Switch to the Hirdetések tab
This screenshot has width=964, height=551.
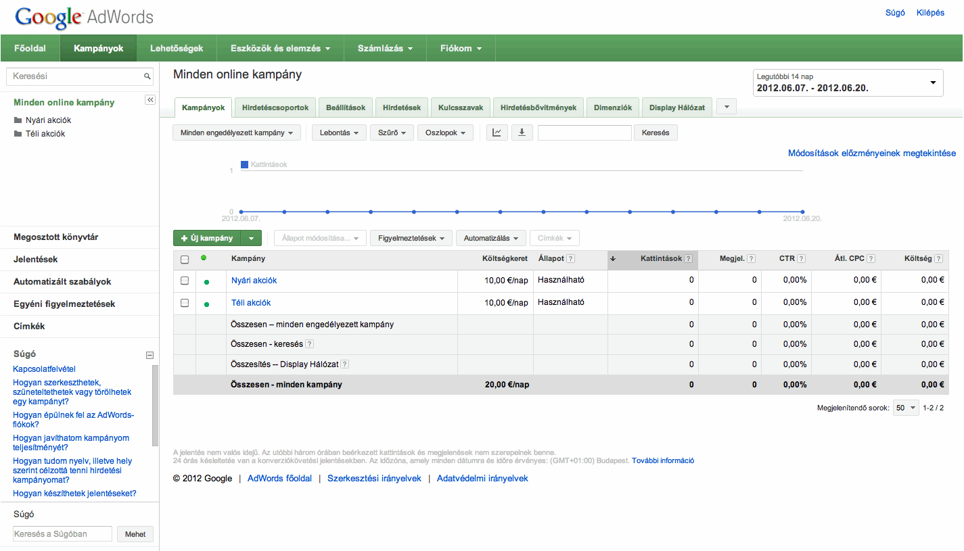pyautogui.click(x=402, y=107)
